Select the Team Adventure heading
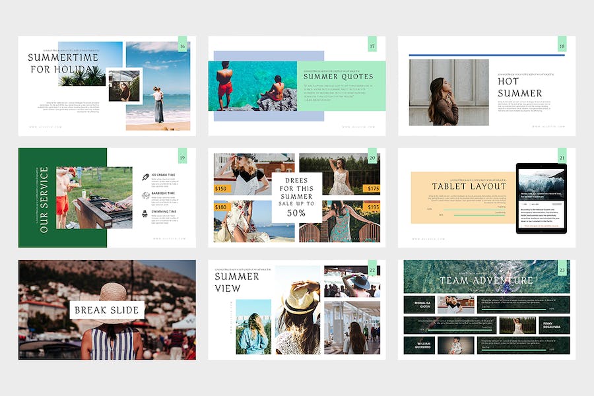594x396 pixels. (x=486, y=280)
